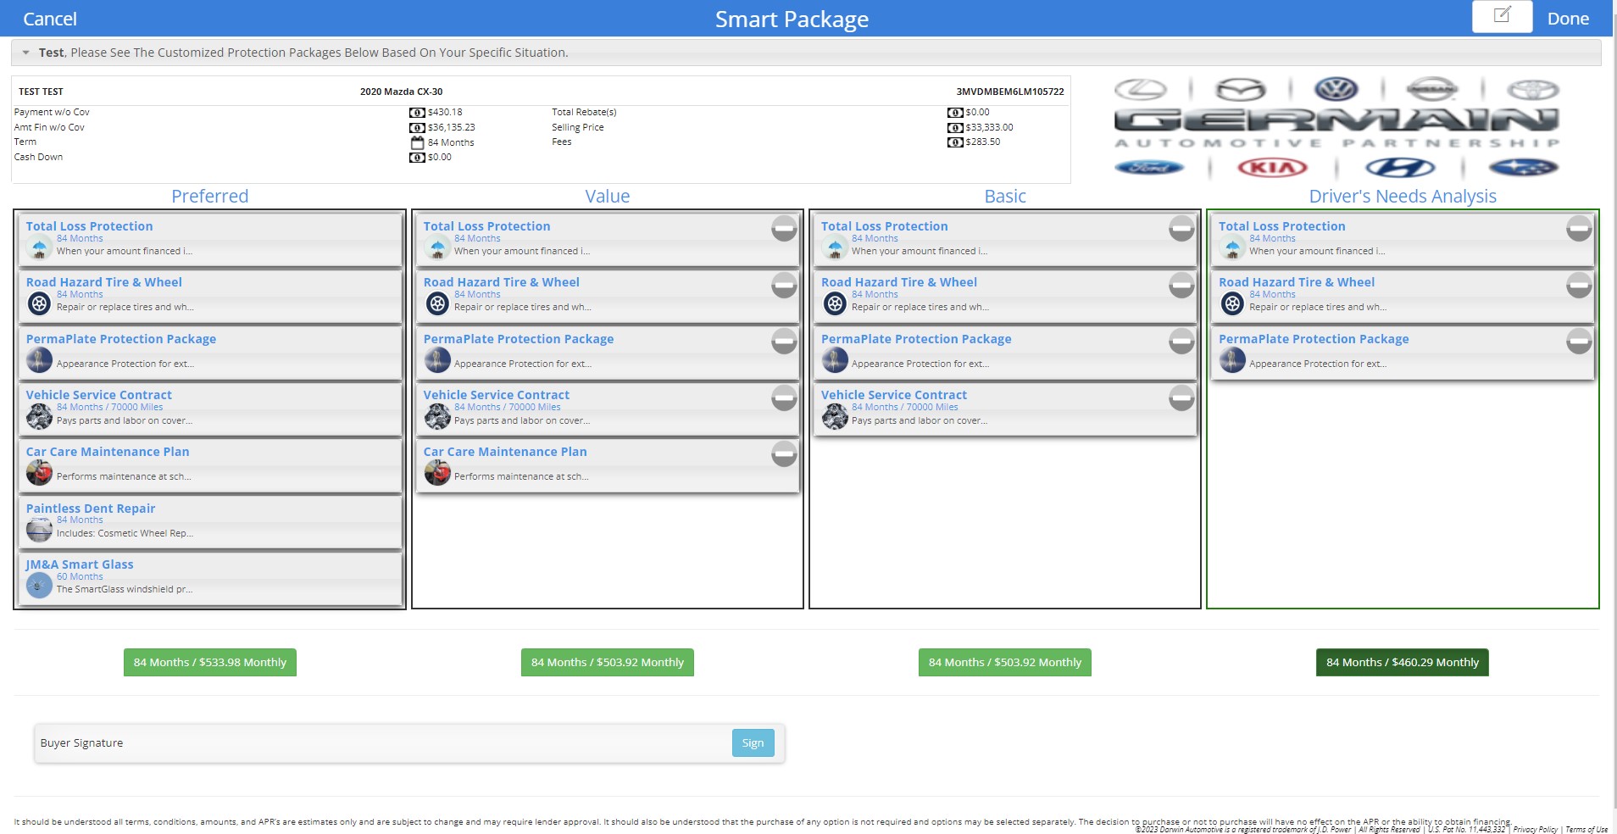Remove Vehicle Service Contract from Basic package

(1181, 398)
